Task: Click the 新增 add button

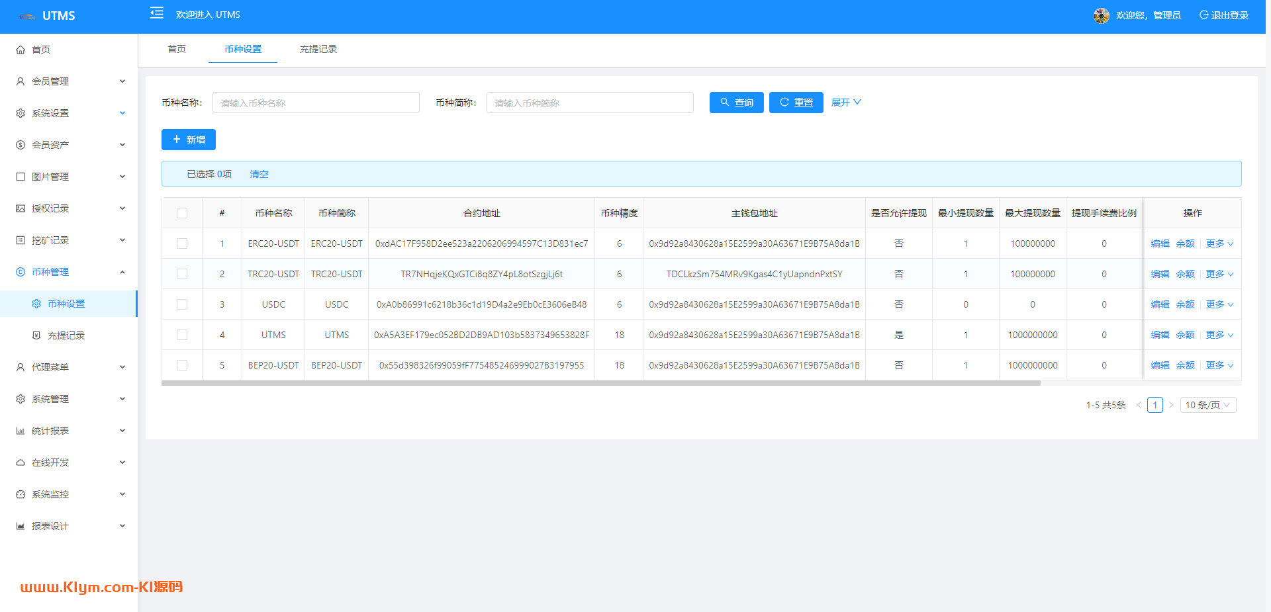Action: click(189, 140)
